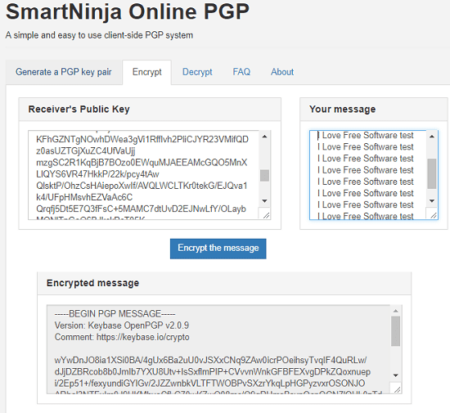Click the Encrypted message scrollbar thumb
Image resolution: width=450 pixels, height=413 pixels.
(395, 331)
